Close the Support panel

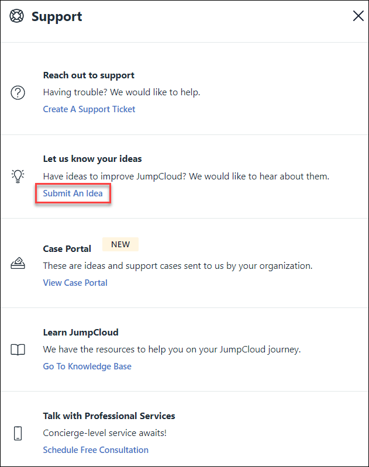[358, 16]
